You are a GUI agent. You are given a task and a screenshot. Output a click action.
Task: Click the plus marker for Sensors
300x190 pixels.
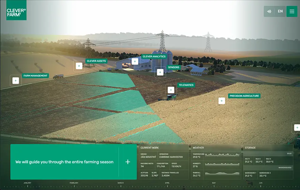point(160,72)
